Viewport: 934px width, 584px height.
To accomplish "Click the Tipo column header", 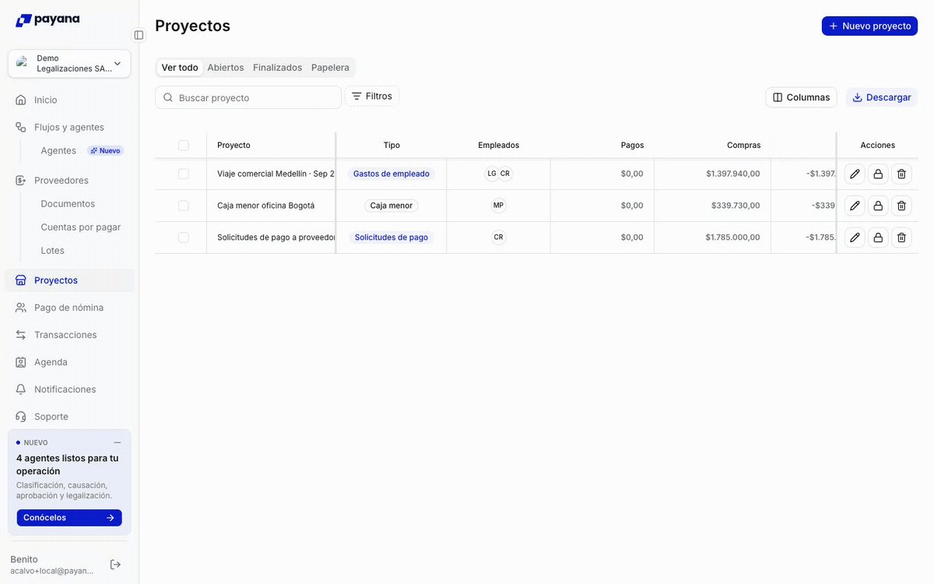I will point(392,145).
